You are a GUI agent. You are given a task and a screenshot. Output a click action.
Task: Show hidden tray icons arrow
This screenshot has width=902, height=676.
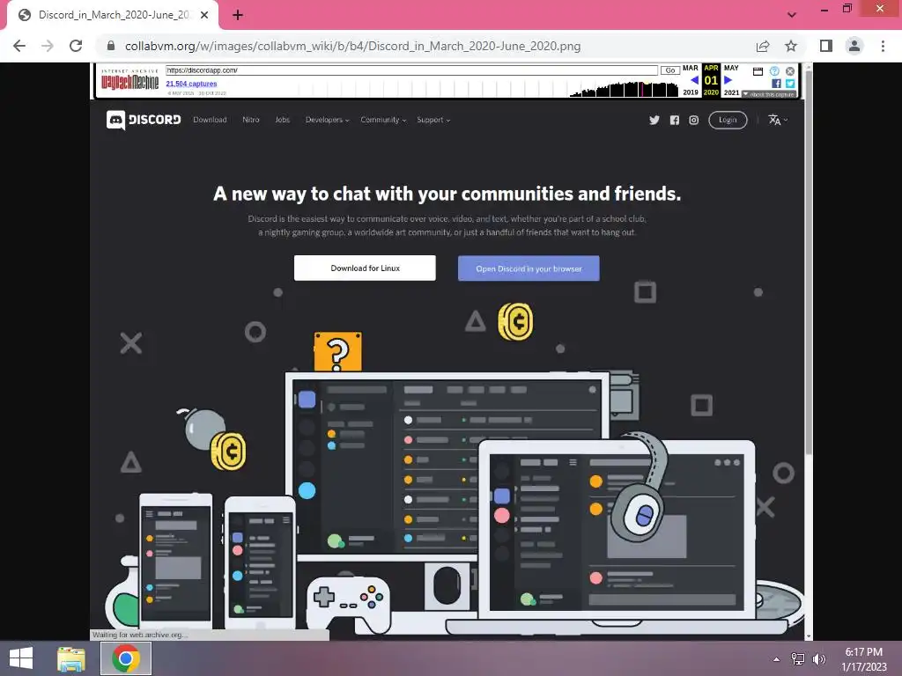coord(777,659)
